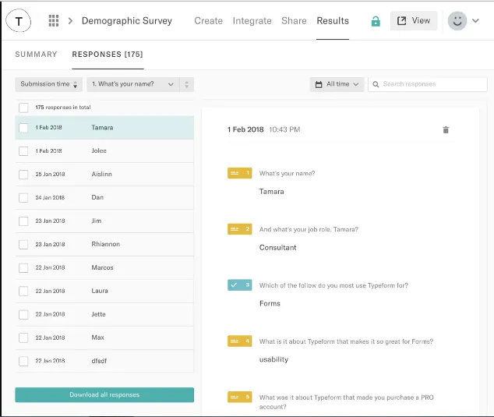Click the green padlock icon
The width and height of the screenshot is (494, 417).
pos(376,21)
